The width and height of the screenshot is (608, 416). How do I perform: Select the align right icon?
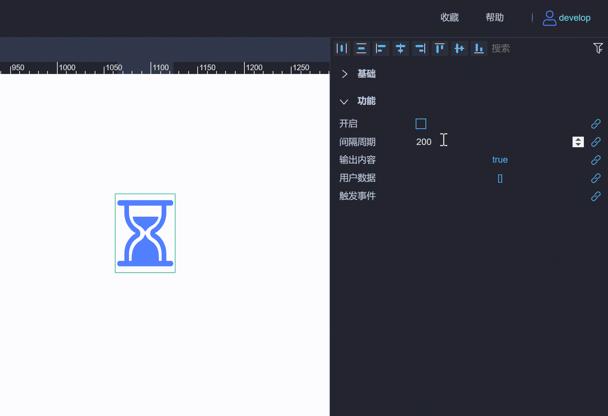(x=420, y=48)
